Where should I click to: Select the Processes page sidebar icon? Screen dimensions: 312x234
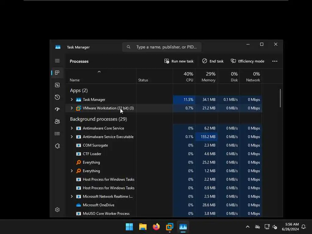(57, 73)
